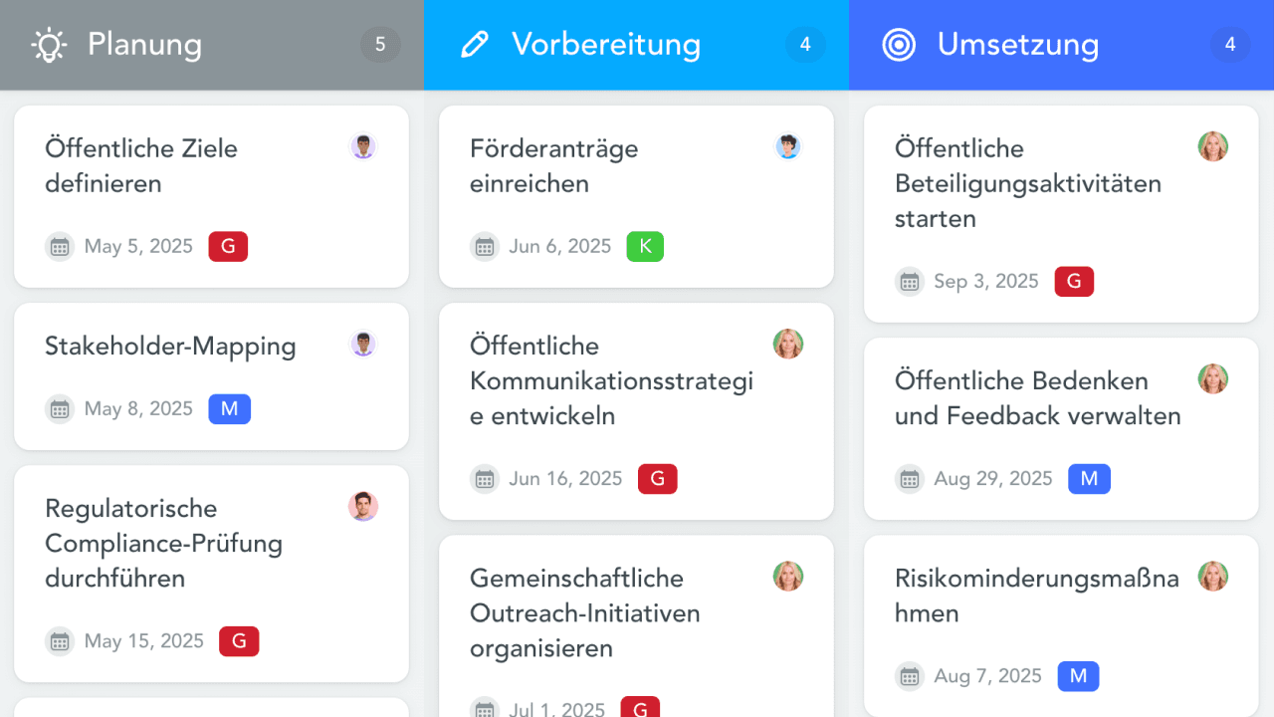This screenshot has width=1274, height=717.
Task: Click calendar icon on Stakeholder-Mapping card
Action: [x=60, y=409]
